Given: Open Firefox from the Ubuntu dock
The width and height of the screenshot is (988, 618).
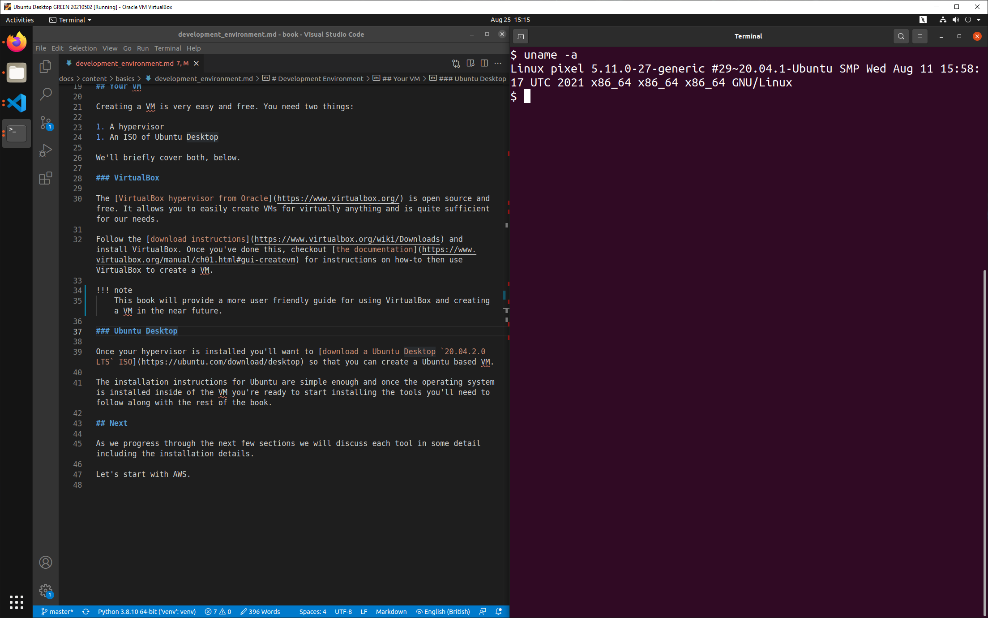Looking at the screenshot, I should (x=17, y=42).
